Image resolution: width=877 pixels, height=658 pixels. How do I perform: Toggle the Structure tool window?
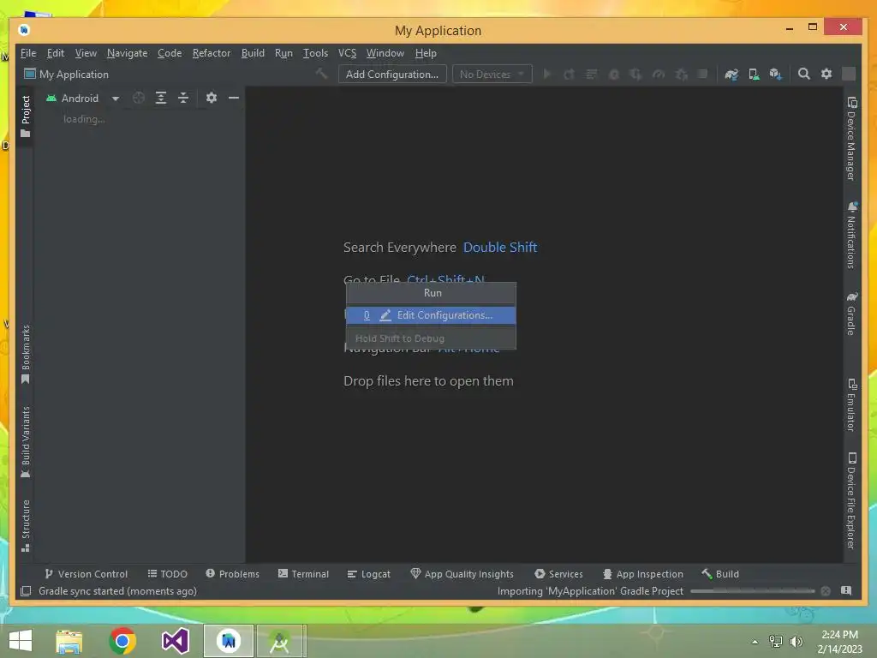[x=25, y=525]
